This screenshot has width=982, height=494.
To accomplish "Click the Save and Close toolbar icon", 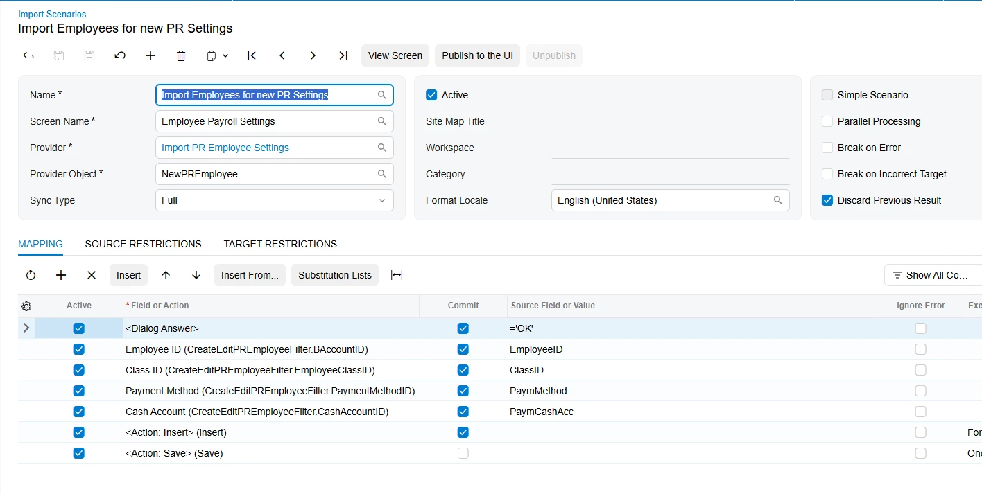I will 59,55.
